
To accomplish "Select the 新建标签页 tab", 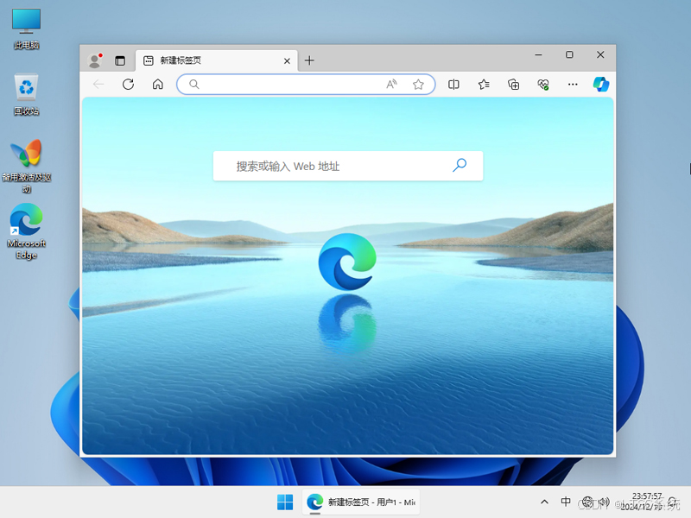I will (217, 60).
